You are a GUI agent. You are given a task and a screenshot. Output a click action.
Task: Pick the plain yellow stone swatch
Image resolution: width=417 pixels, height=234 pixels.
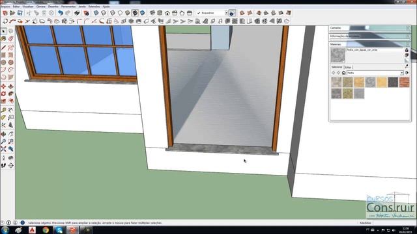(382, 83)
